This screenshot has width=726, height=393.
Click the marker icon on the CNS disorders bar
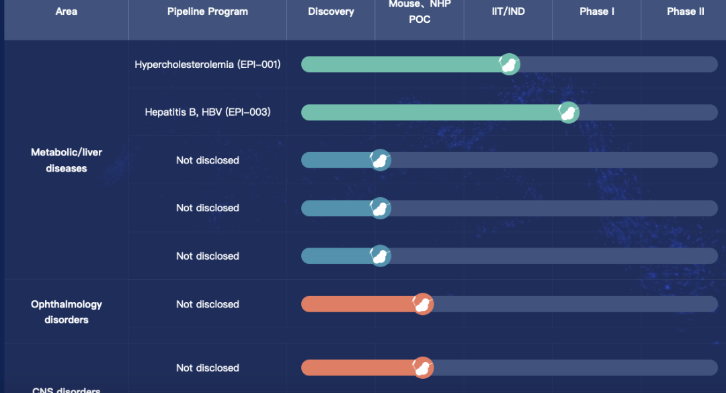pos(422,368)
